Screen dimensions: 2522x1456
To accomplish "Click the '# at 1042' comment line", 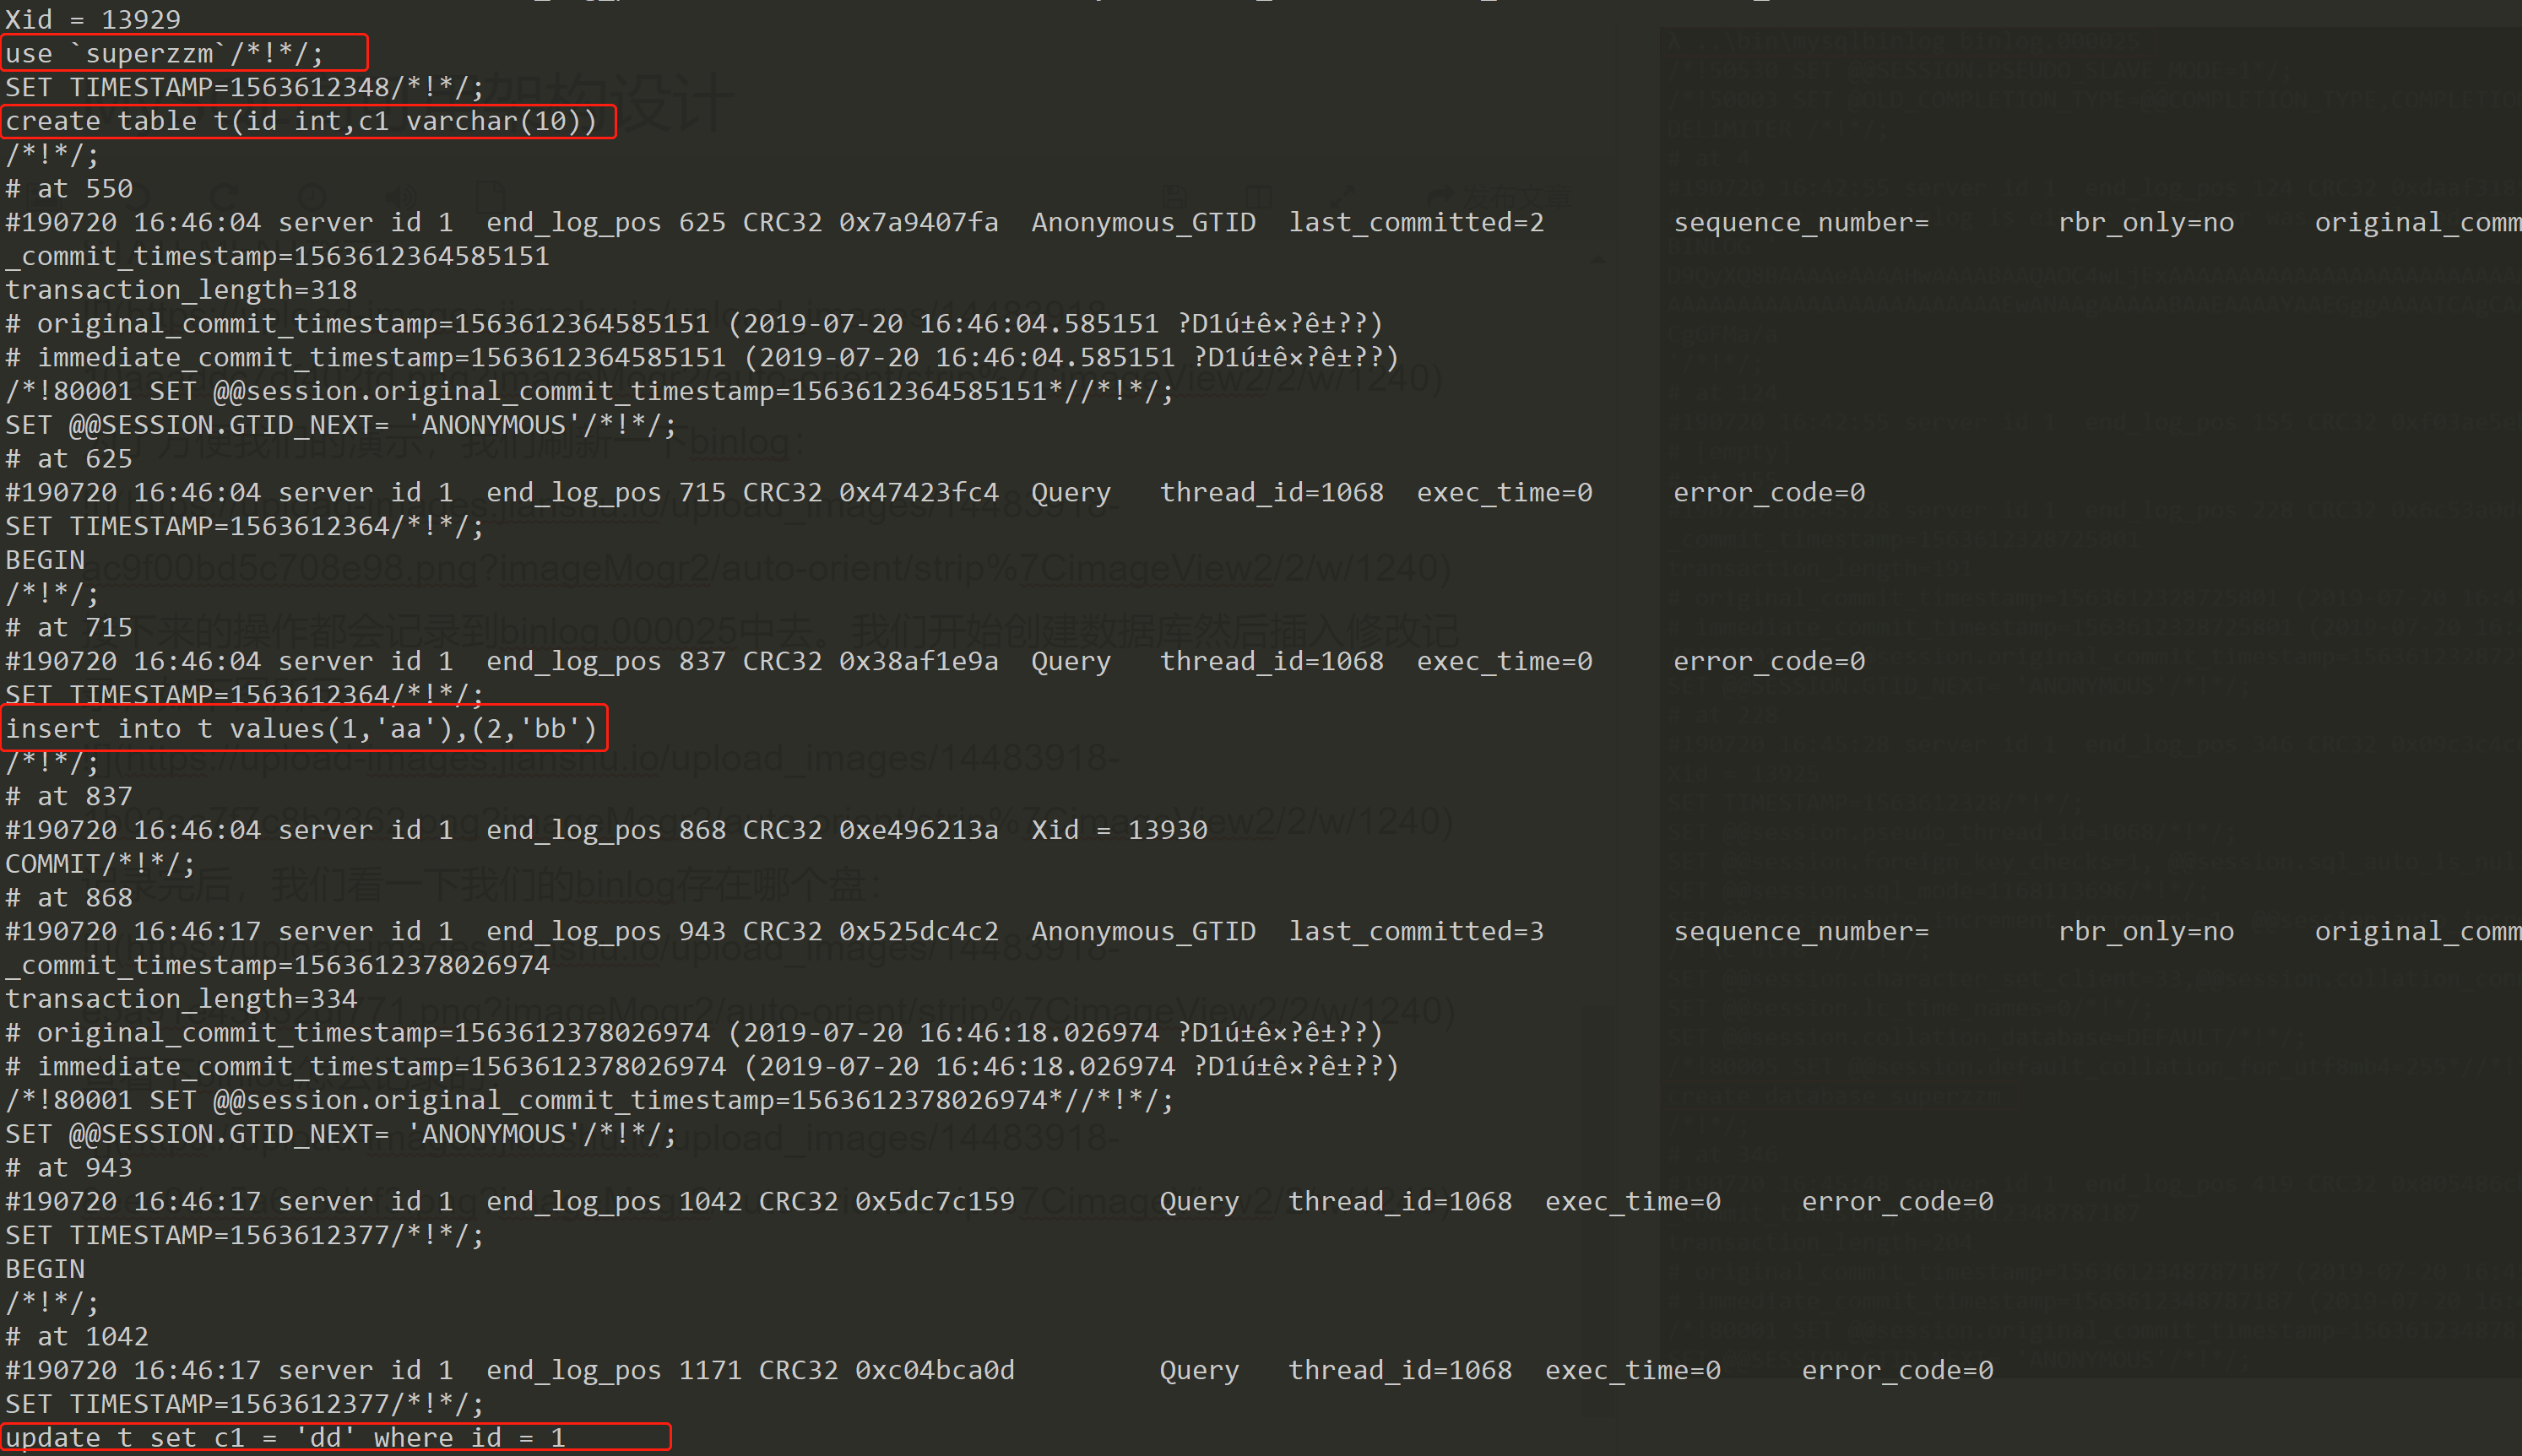I will (77, 1336).
